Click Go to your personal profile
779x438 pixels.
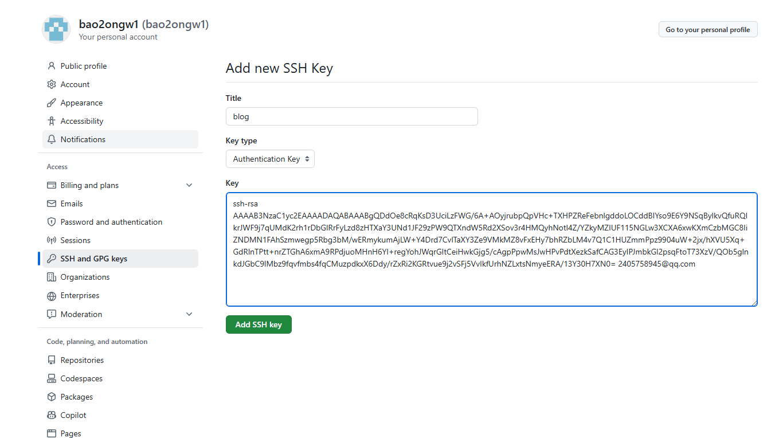(708, 29)
